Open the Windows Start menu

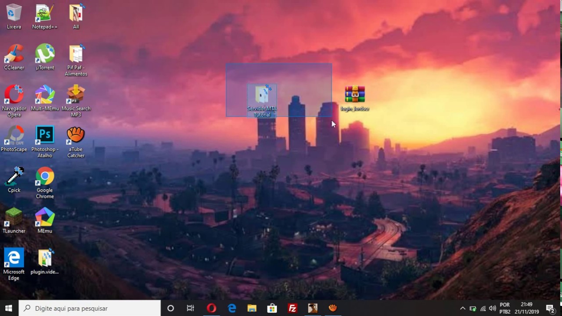click(9, 308)
